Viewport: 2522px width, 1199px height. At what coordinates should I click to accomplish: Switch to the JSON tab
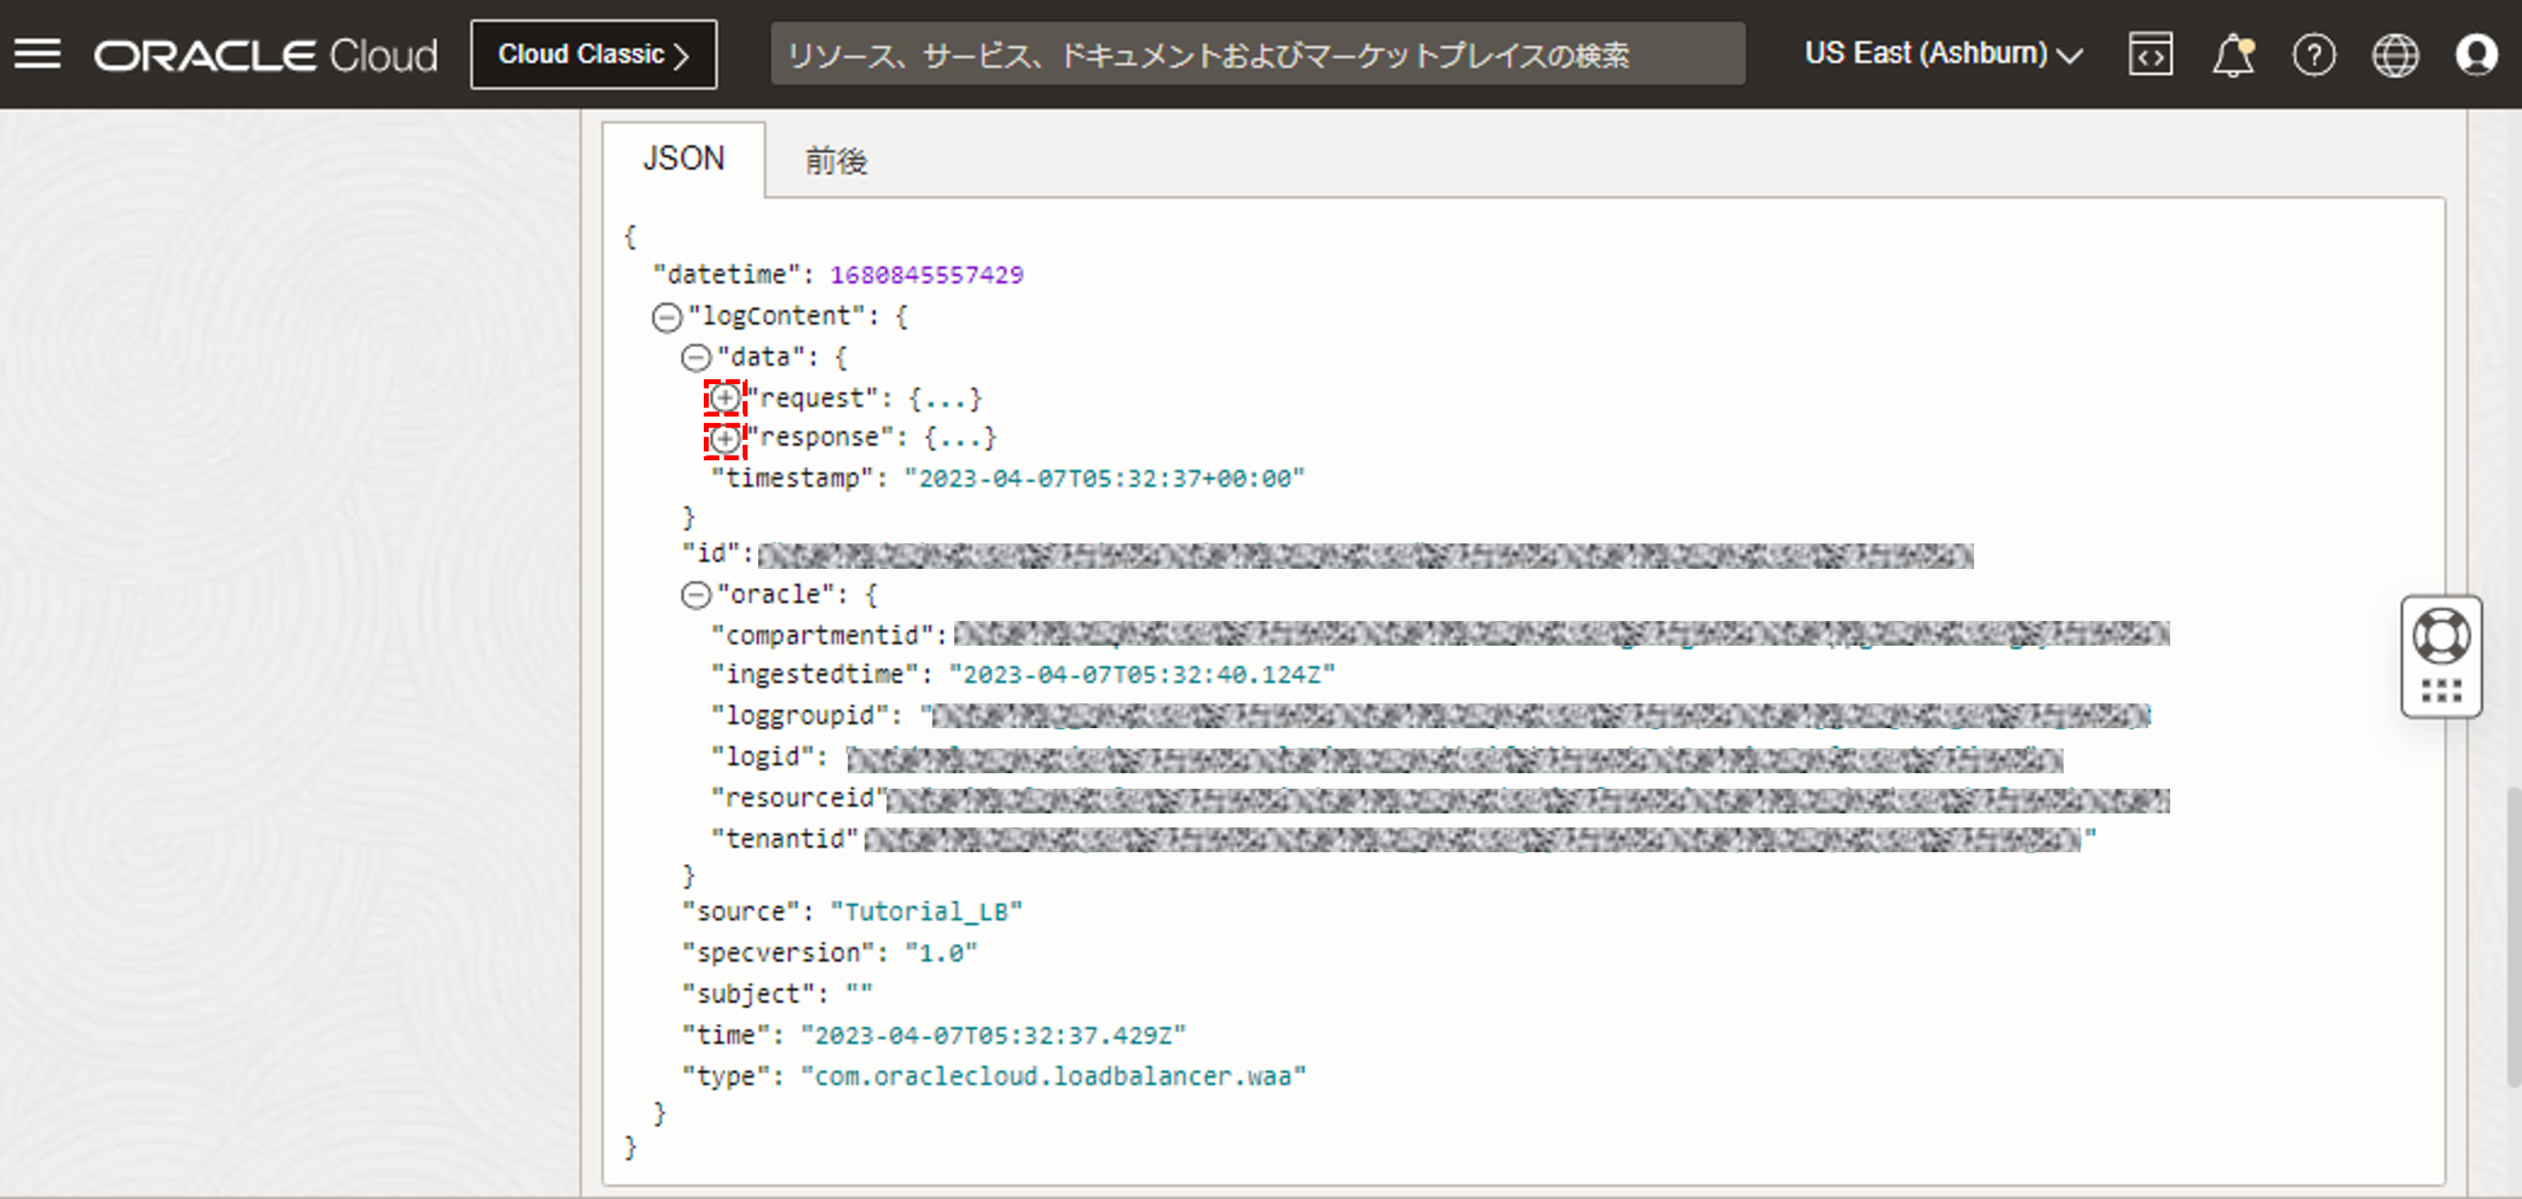(683, 159)
